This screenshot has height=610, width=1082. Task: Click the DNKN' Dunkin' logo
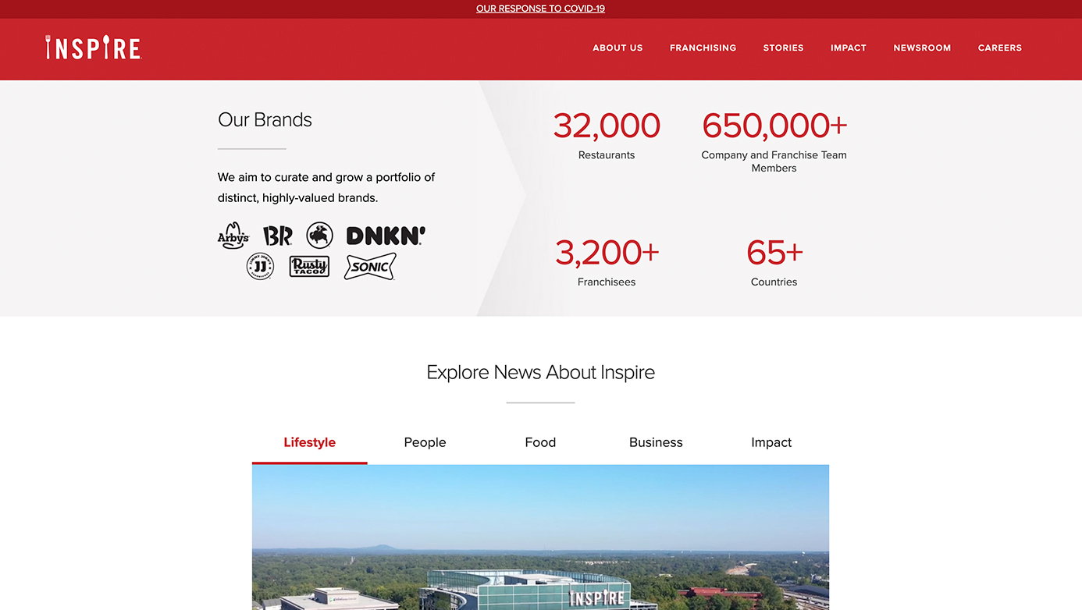(386, 236)
